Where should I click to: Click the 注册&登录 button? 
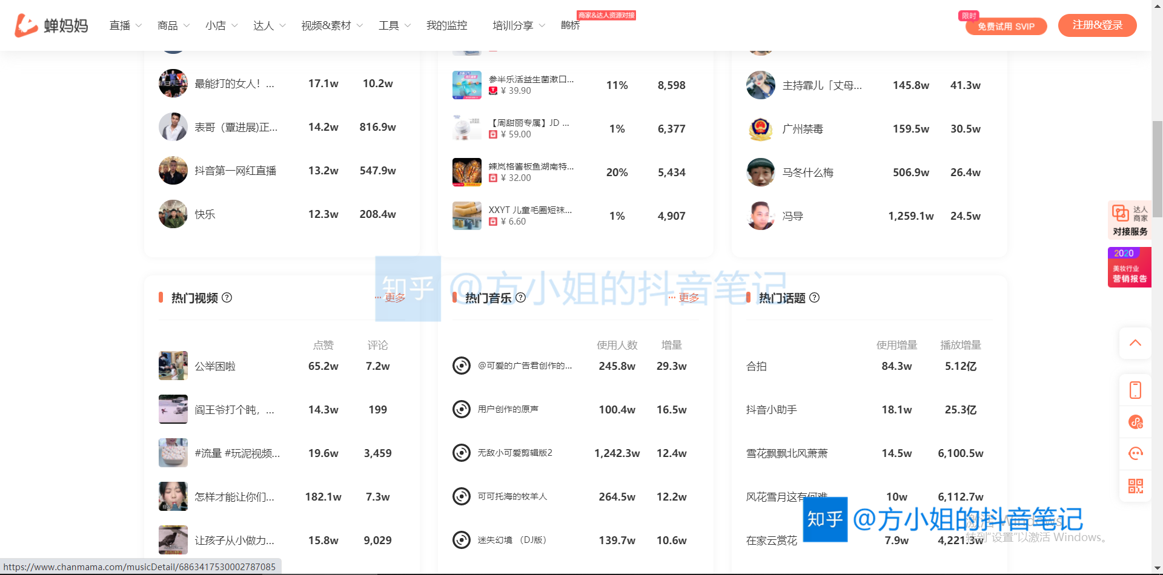(x=1097, y=25)
